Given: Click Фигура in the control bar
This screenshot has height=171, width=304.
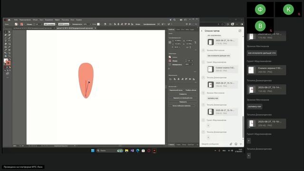Looking at the screenshot, I should click(x=138, y=24).
